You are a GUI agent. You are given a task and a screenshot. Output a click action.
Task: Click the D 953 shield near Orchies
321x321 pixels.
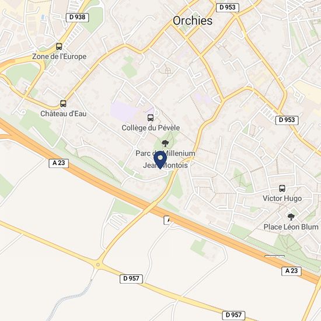(228, 8)
